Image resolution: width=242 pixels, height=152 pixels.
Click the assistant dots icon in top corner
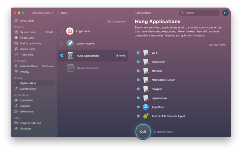(225, 13)
